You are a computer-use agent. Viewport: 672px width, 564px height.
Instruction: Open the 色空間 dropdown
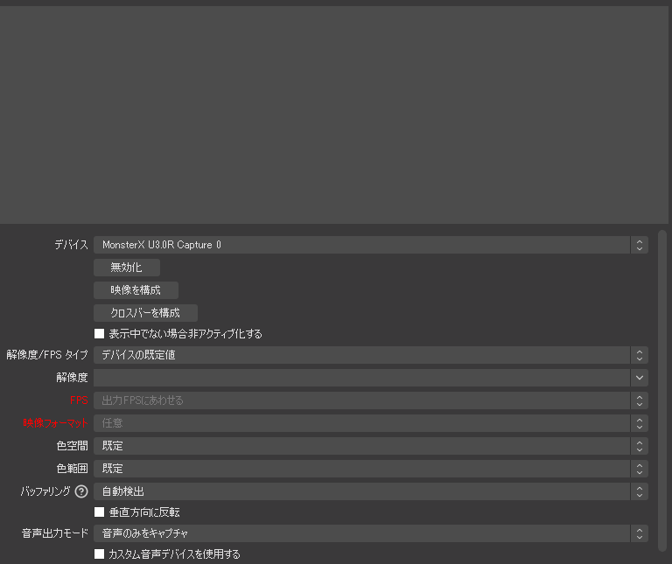pos(371,446)
